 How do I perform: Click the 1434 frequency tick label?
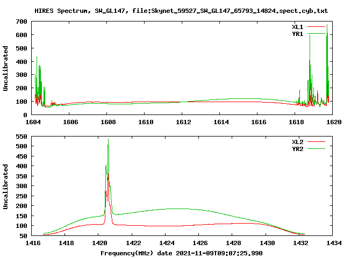[x=334, y=243]
